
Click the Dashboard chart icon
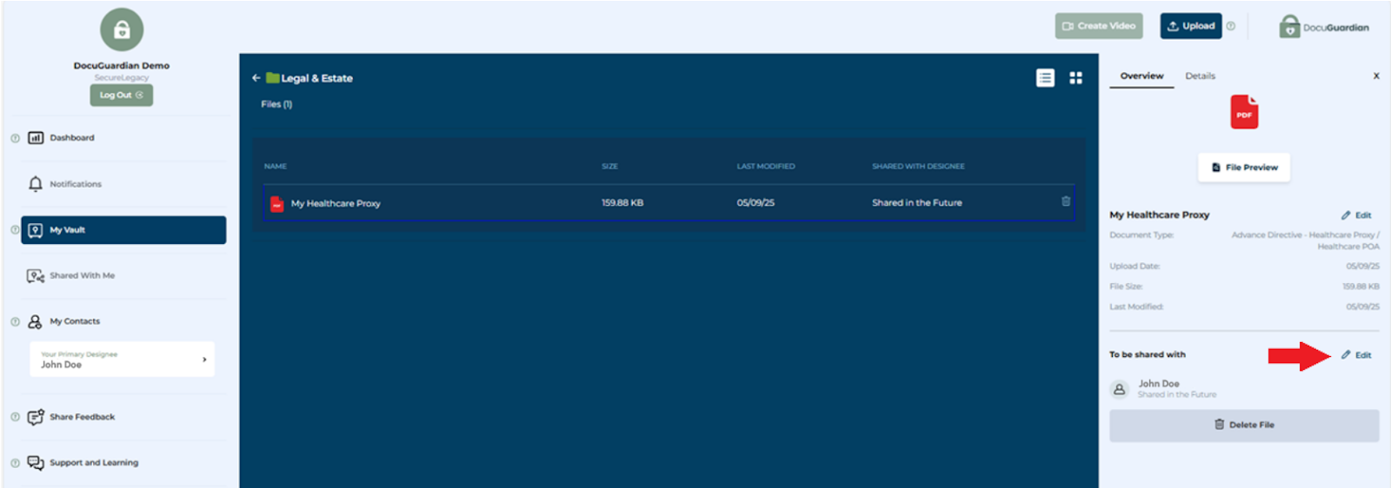(36, 138)
